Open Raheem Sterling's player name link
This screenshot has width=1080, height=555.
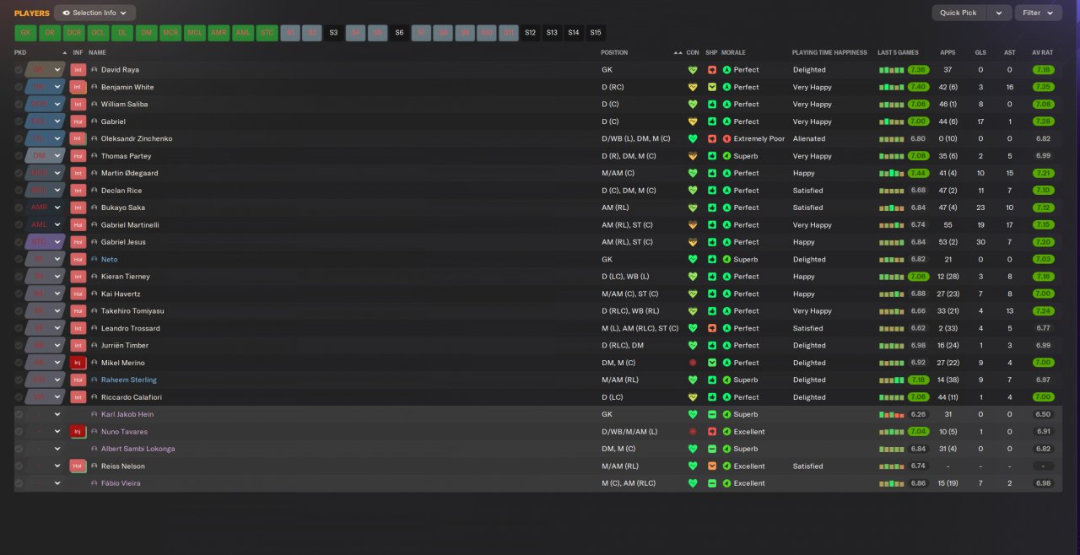click(x=129, y=380)
